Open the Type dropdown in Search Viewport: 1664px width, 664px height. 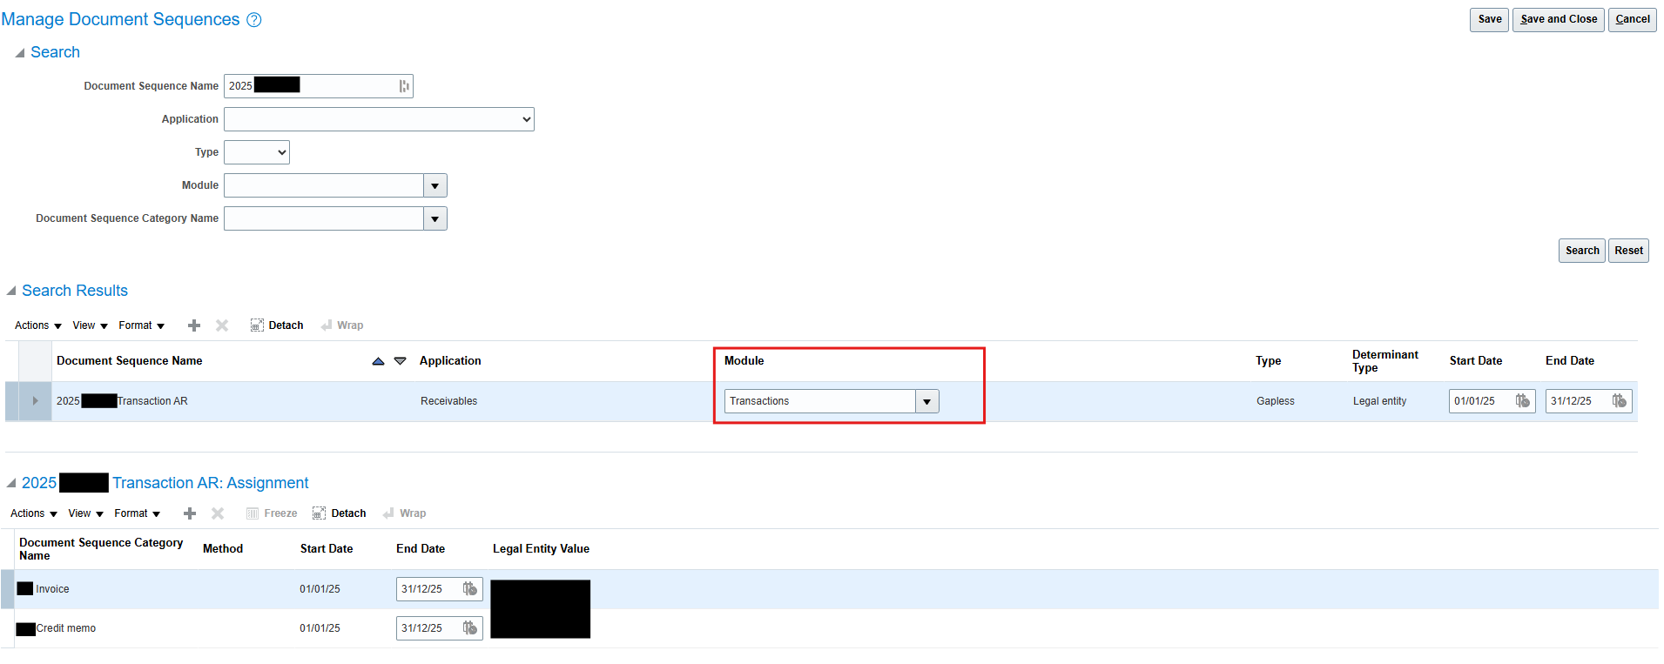[257, 152]
